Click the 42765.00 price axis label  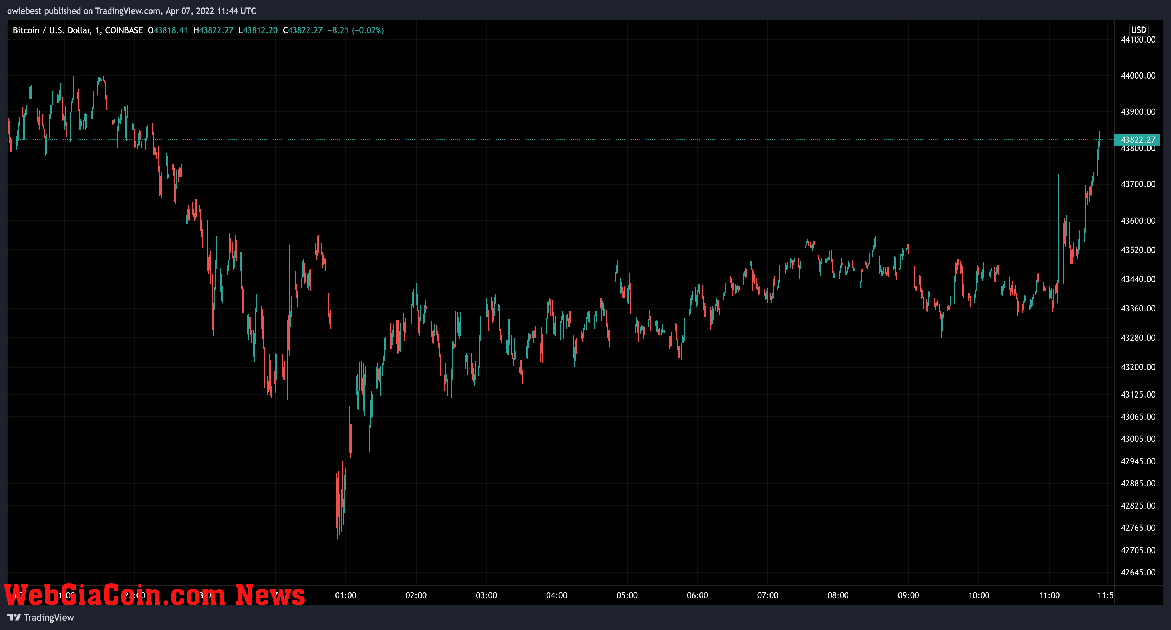point(1138,528)
